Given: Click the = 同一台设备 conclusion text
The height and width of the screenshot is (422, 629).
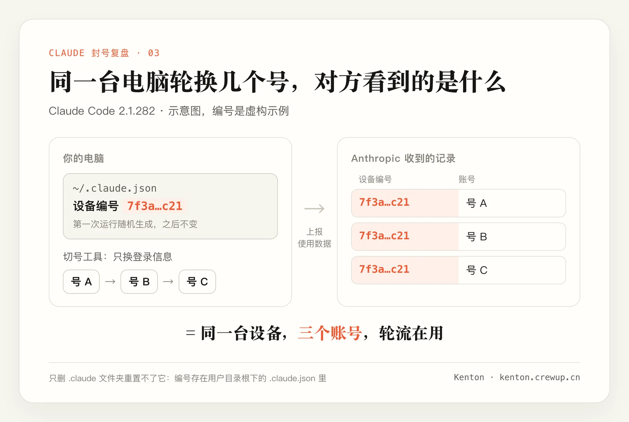Looking at the screenshot, I should point(234,333).
